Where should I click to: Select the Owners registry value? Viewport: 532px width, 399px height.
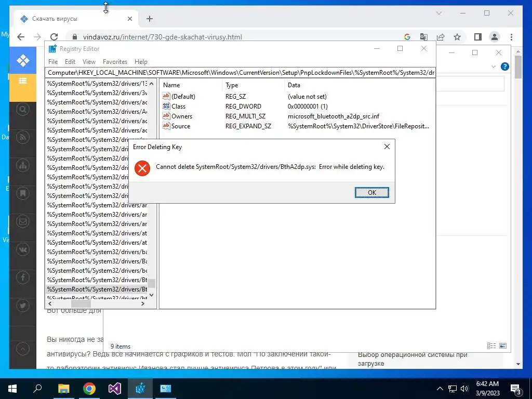181,116
